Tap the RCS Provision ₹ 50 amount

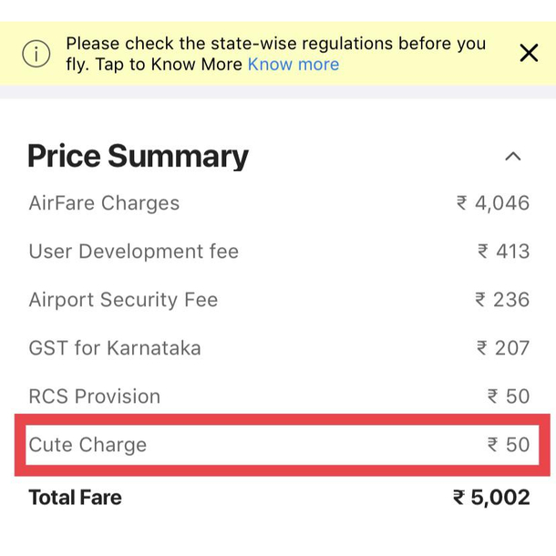(509, 396)
